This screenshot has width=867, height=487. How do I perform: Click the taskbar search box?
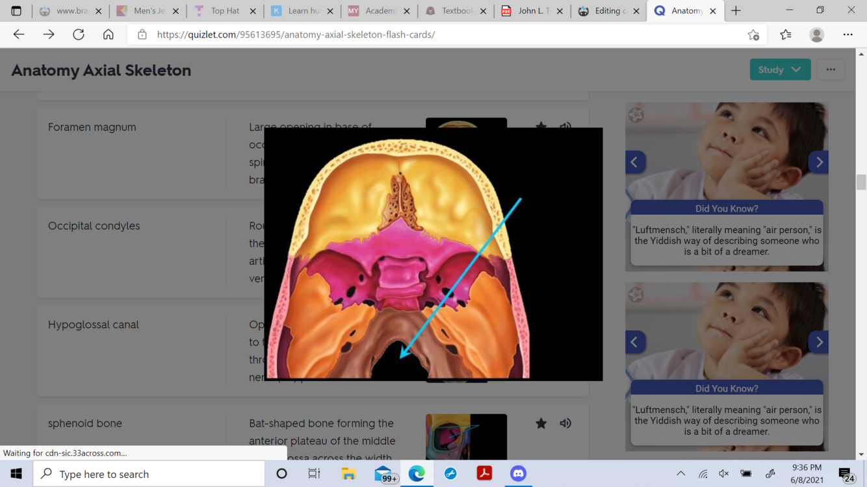(149, 474)
